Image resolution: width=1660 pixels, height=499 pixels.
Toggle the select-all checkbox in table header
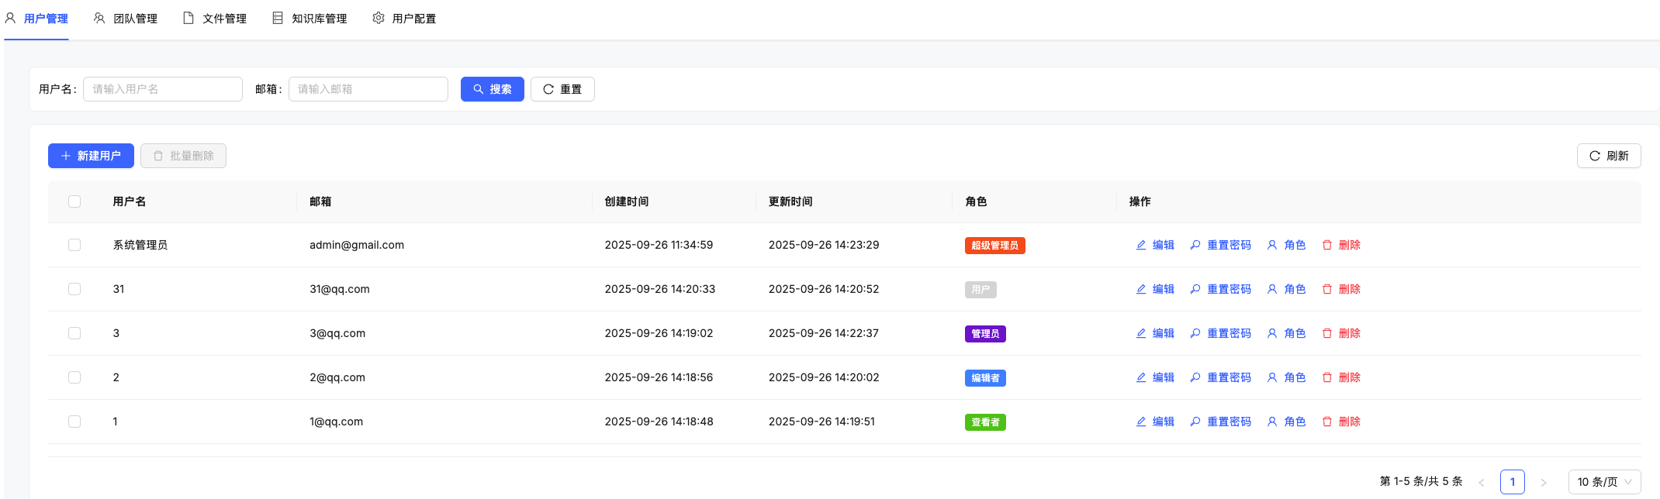pos(74,201)
